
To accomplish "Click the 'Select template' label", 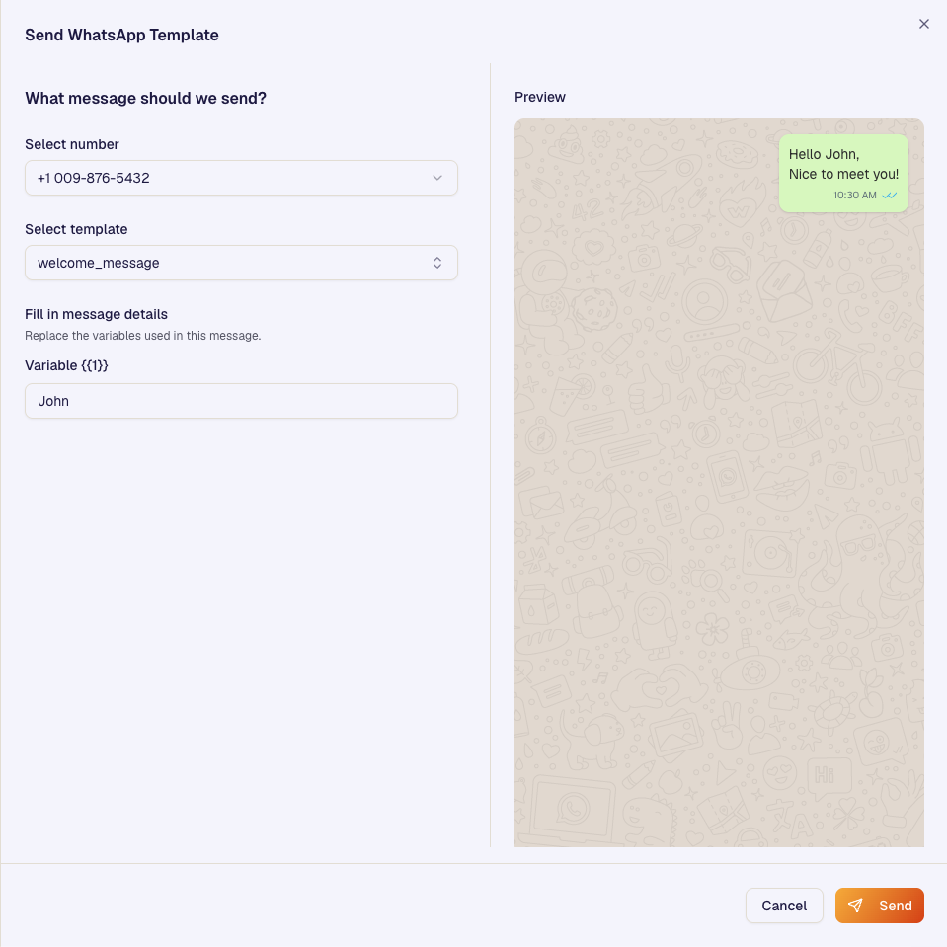I will 76,229.
